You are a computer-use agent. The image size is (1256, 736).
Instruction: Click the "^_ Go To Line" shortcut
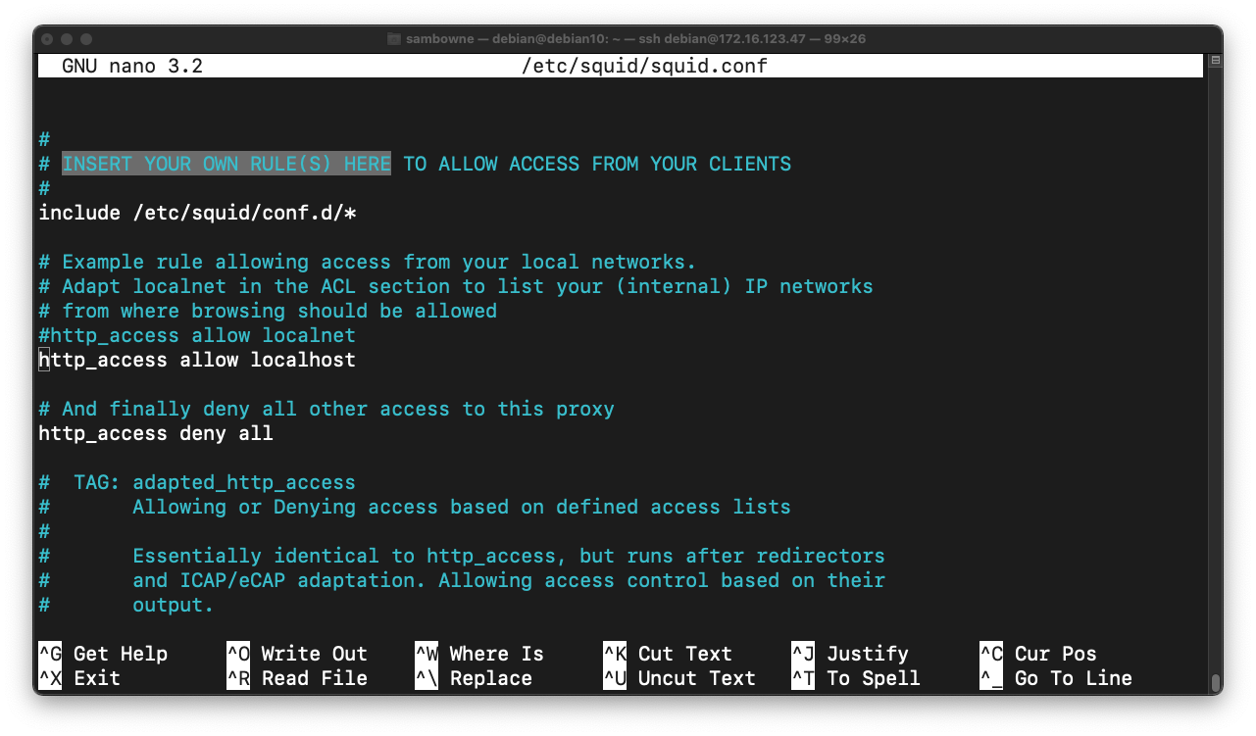pos(1056,678)
